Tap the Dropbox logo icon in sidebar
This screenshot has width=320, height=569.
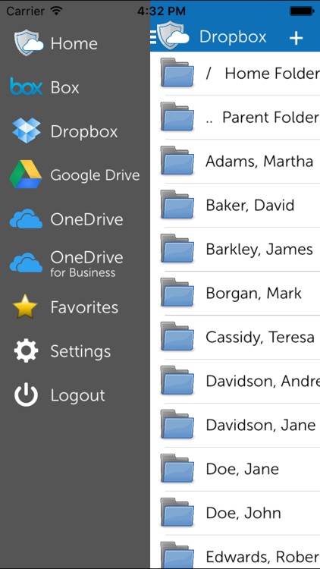tap(27, 130)
